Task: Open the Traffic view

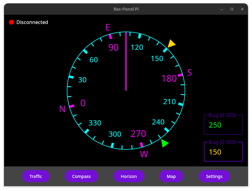Action: coord(36,176)
